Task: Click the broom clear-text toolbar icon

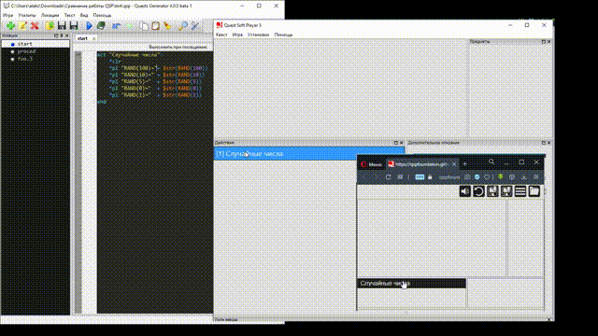Action: pyautogui.click(x=167, y=25)
